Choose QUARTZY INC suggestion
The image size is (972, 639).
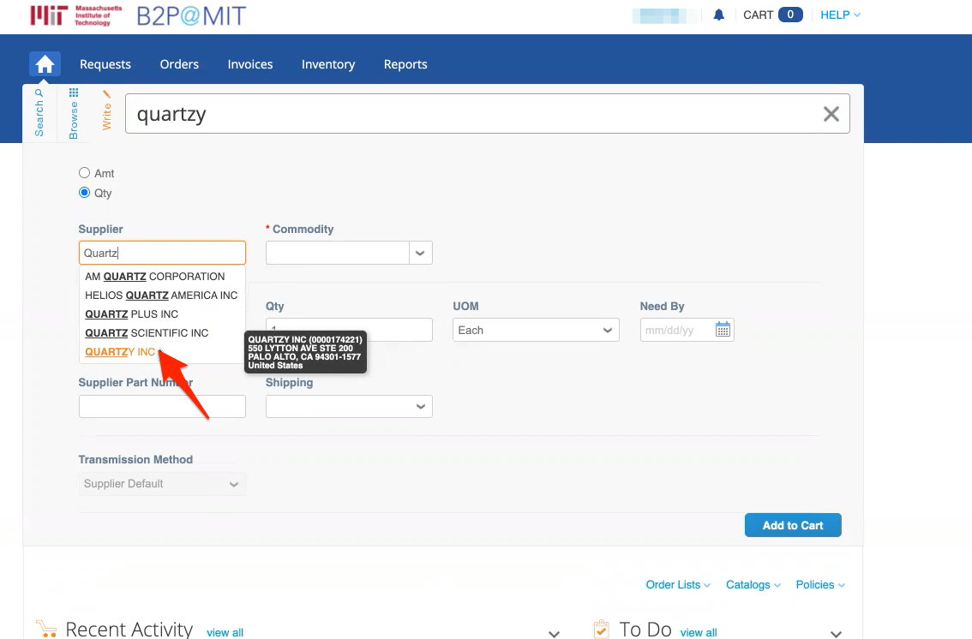coord(120,352)
